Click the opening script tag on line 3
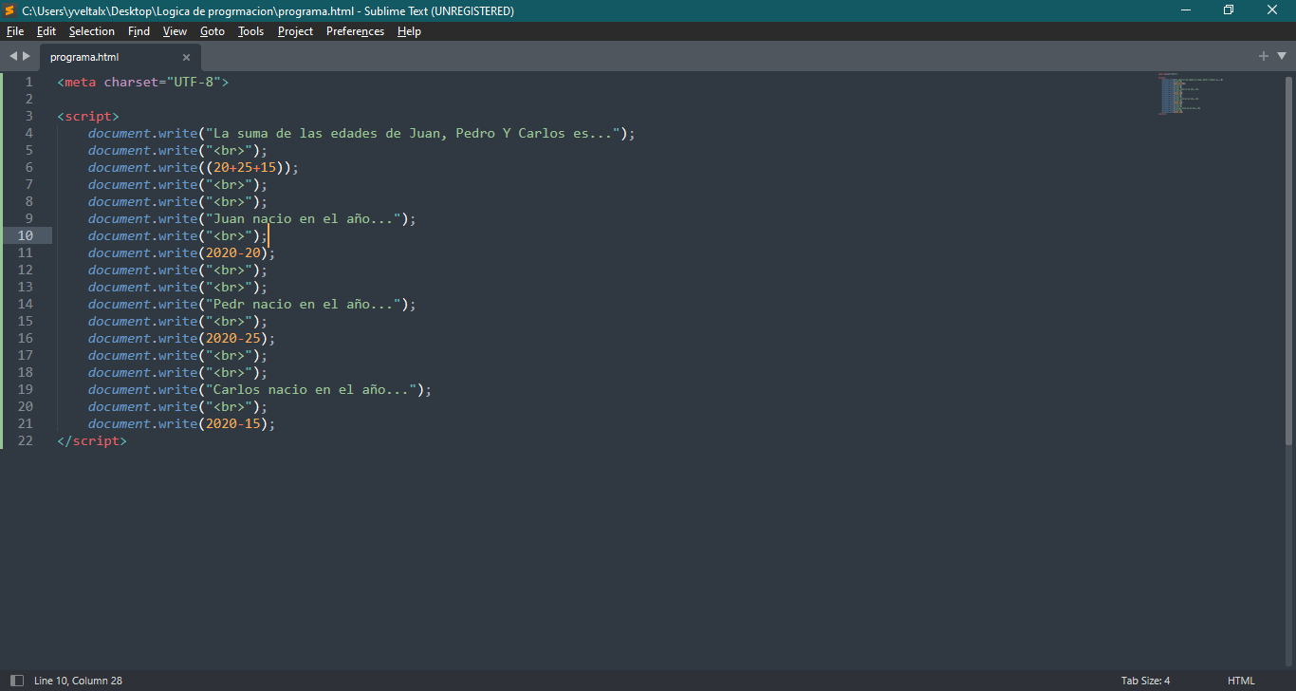The width and height of the screenshot is (1296, 691). [88, 116]
